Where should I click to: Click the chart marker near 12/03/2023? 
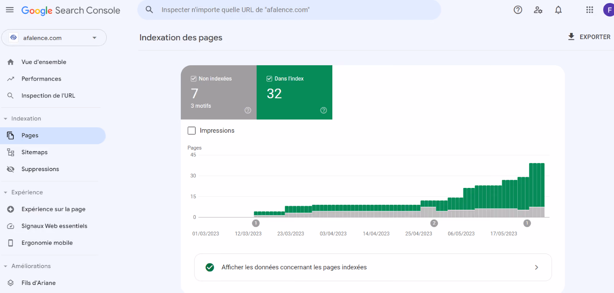click(256, 223)
